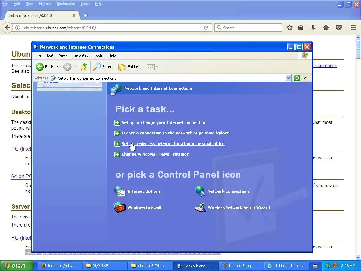The width and height of the screenshot is (361, 271).
Task: Click arrow icon beside workplace connection task
Action: tap(117, 133)
